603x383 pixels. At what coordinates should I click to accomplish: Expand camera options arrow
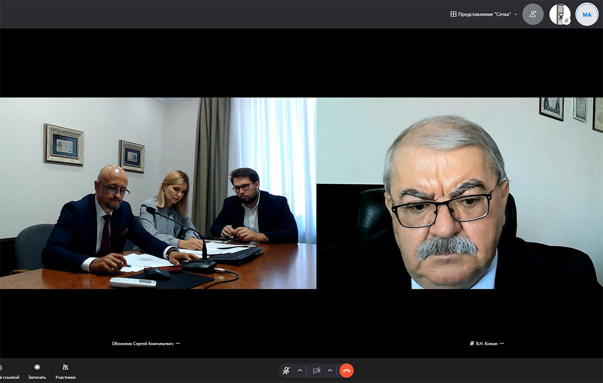(330, 370)
